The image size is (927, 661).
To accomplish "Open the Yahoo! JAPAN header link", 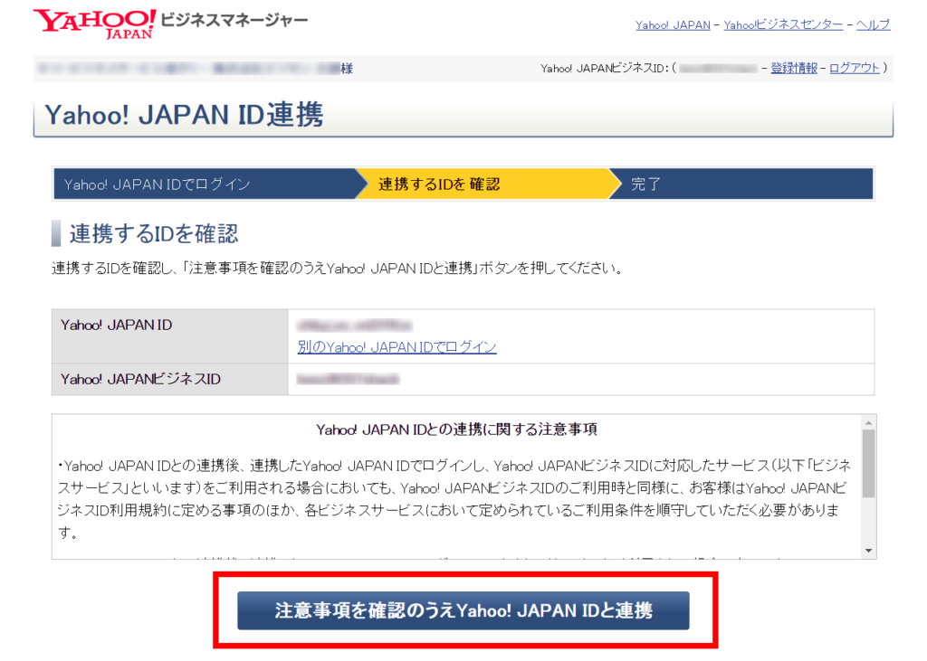I will (673, 25).
